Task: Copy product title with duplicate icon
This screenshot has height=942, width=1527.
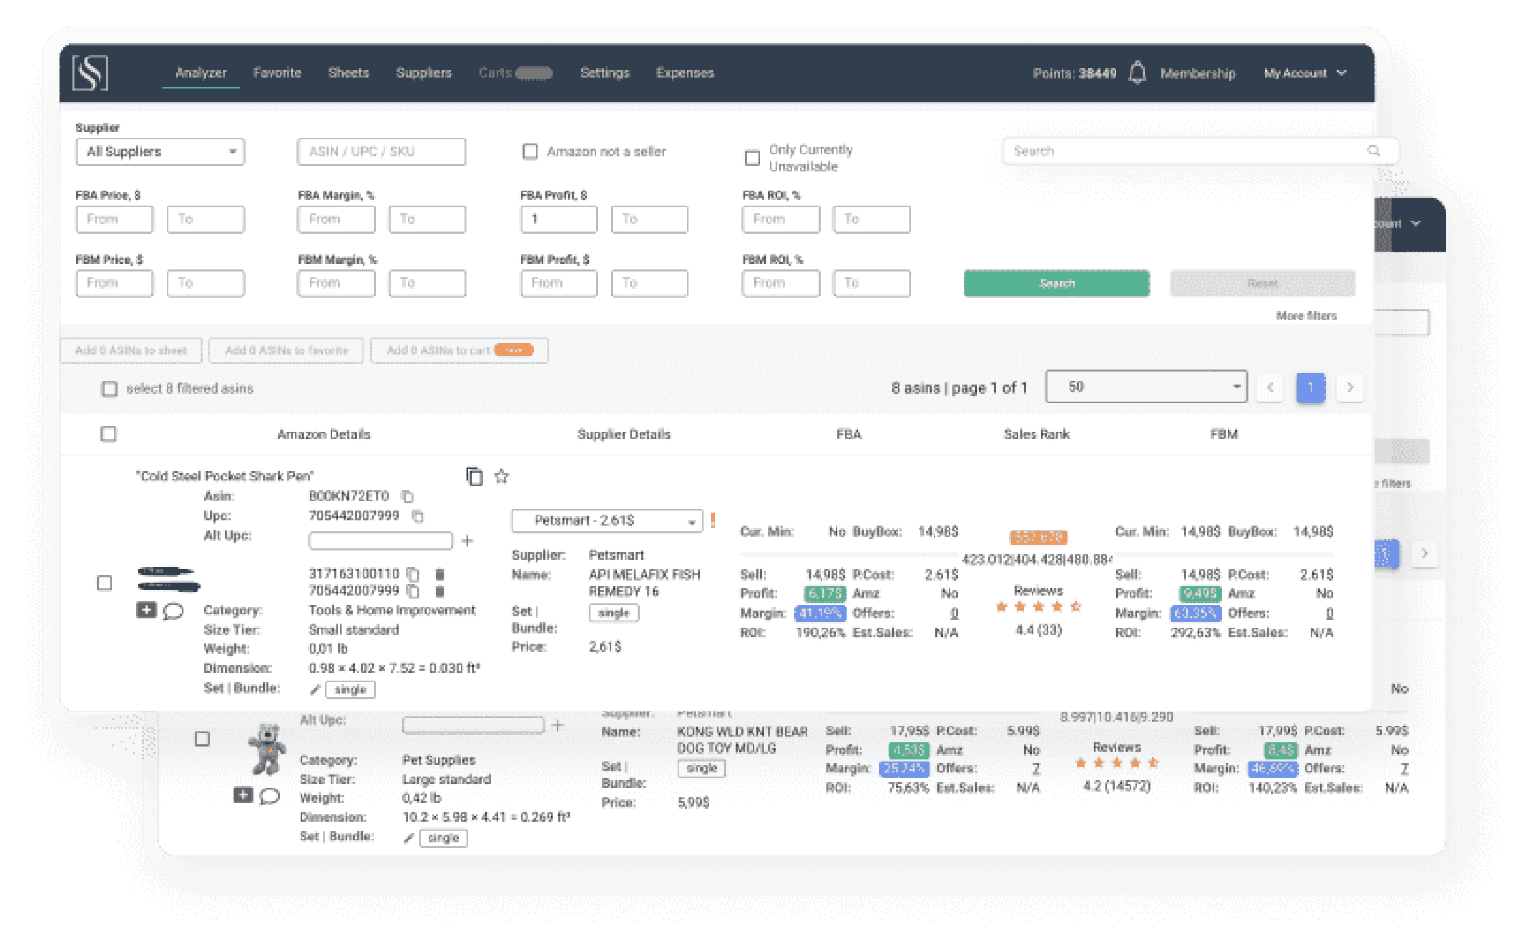Action: (474, 477)
